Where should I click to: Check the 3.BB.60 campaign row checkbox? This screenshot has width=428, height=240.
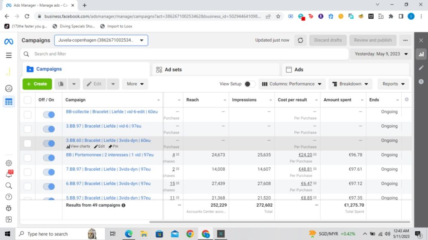[28, 143]
